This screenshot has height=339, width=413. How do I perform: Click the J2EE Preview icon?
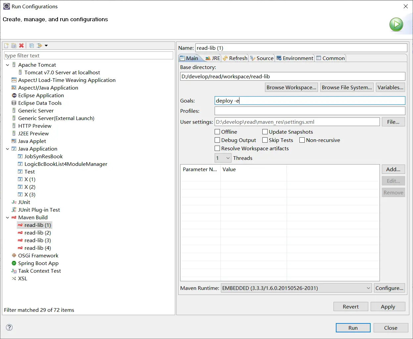click(14, 133)
